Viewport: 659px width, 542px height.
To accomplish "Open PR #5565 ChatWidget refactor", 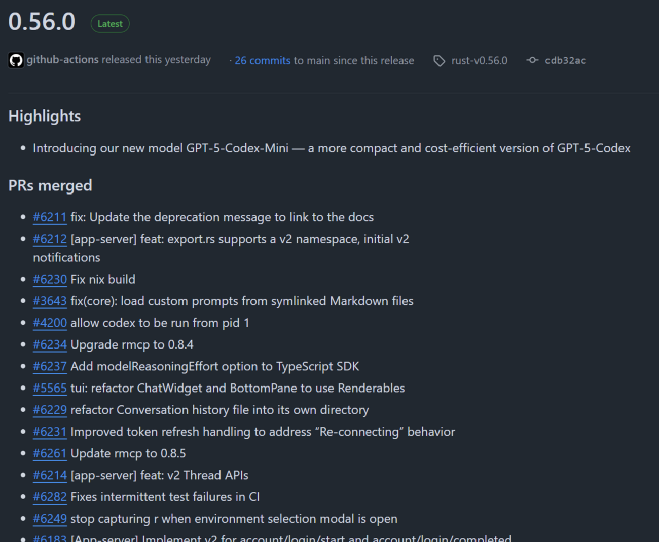I will 50,389.
